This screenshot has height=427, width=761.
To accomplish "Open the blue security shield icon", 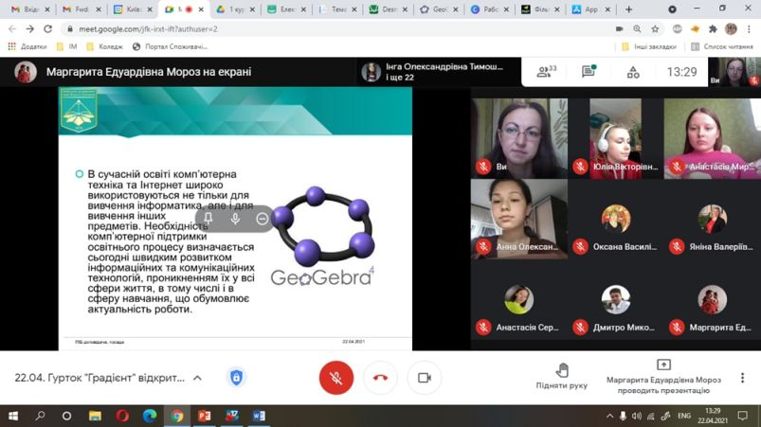I will 236,378.
